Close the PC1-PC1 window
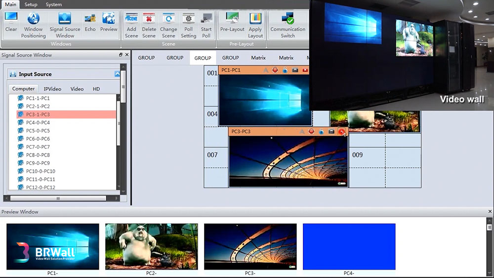 pyautogui.click(x=305, y=70)
